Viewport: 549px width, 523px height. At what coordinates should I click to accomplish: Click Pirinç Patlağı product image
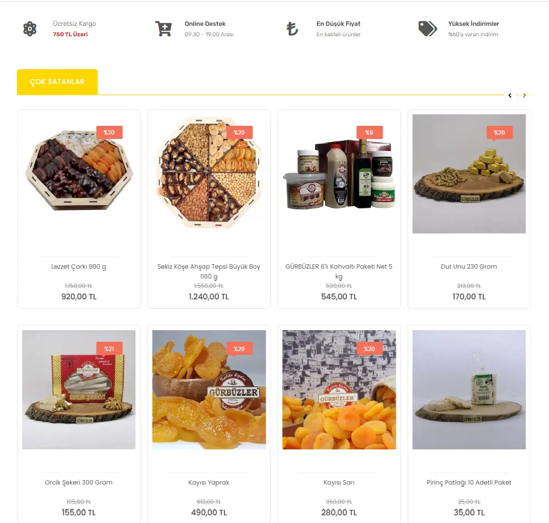coord(469,390)
